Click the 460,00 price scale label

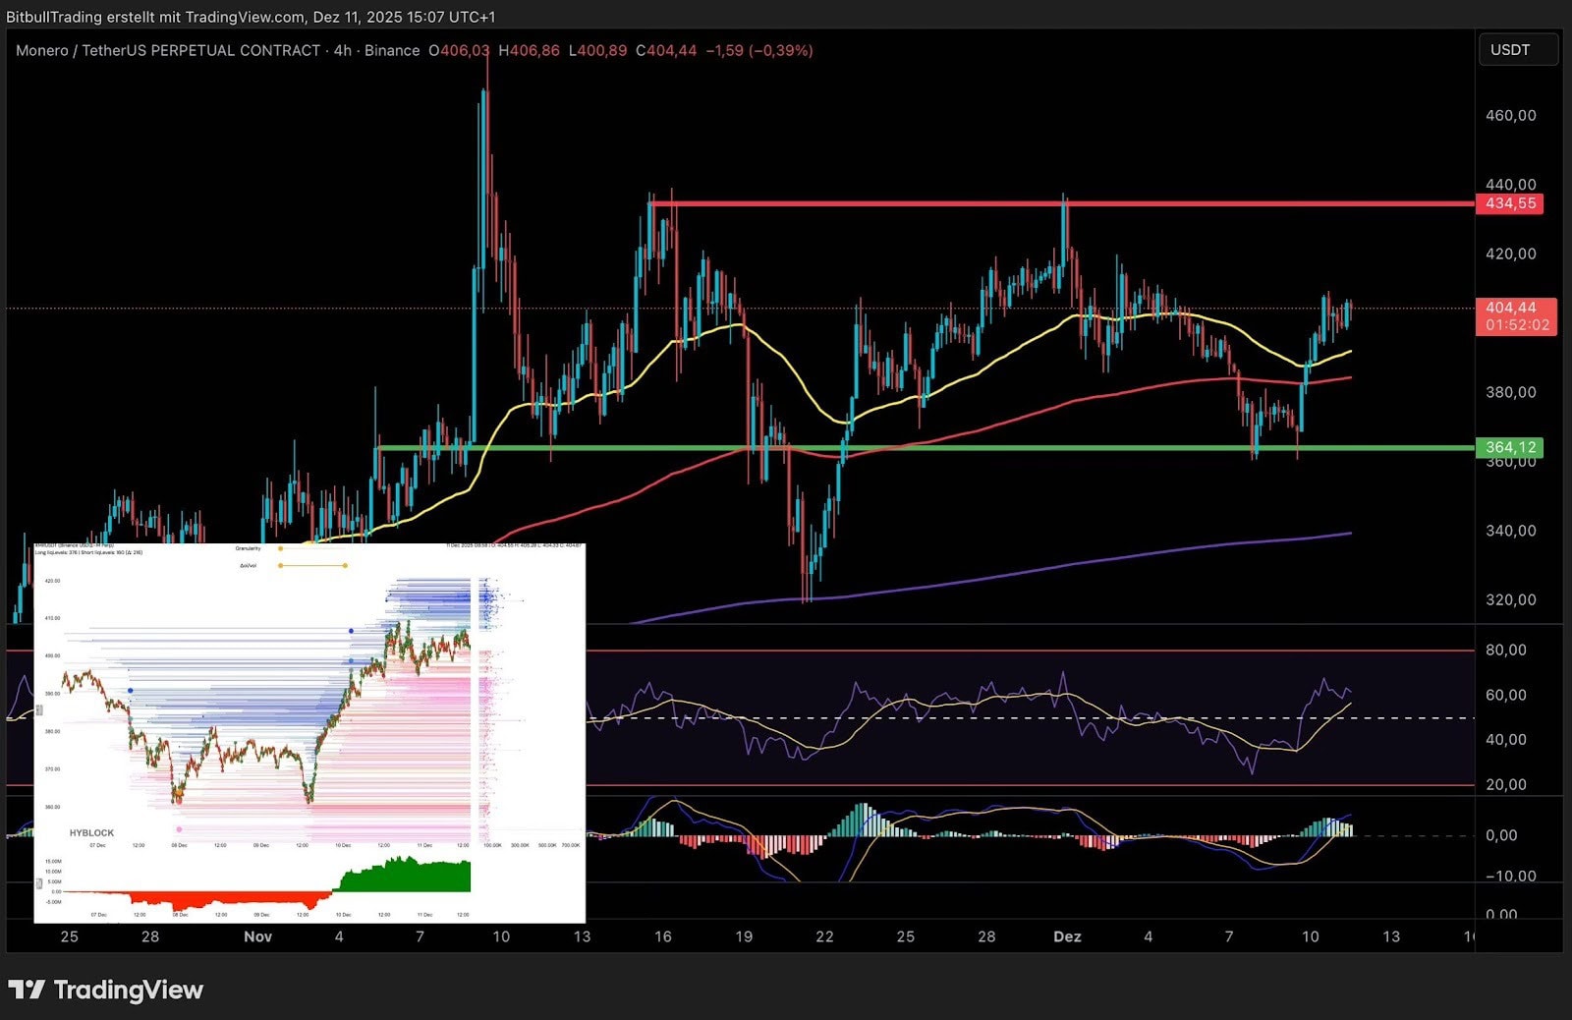point(1510,115)
